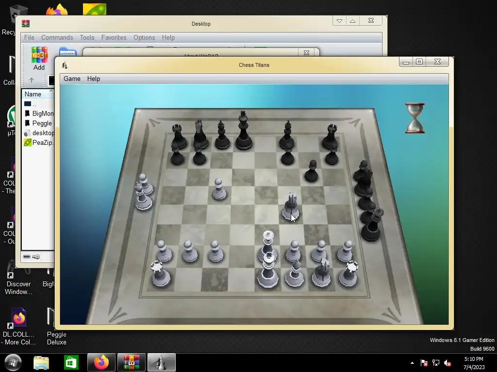Open the Peggle Deluxe desktop shortcut

56,326
